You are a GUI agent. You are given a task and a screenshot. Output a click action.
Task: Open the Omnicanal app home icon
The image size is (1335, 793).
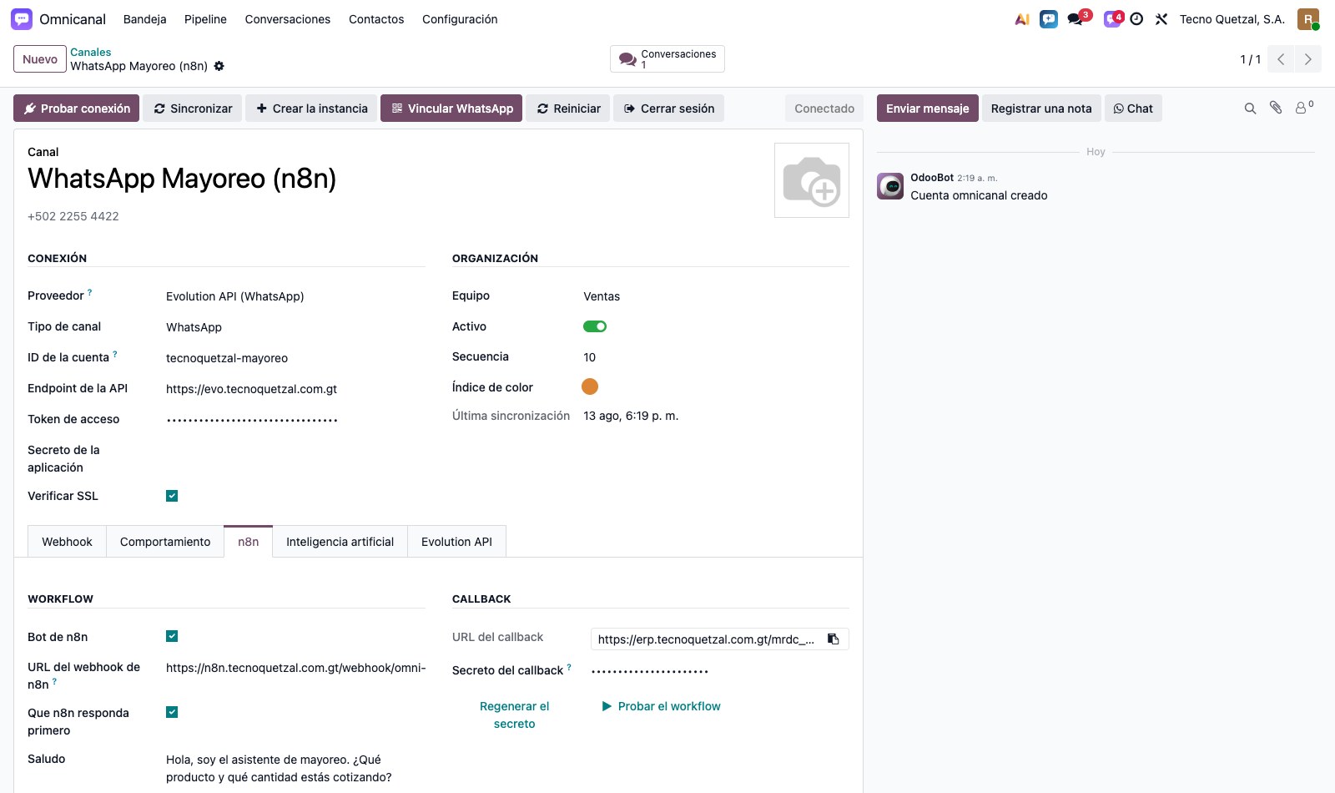click(22, 19)
